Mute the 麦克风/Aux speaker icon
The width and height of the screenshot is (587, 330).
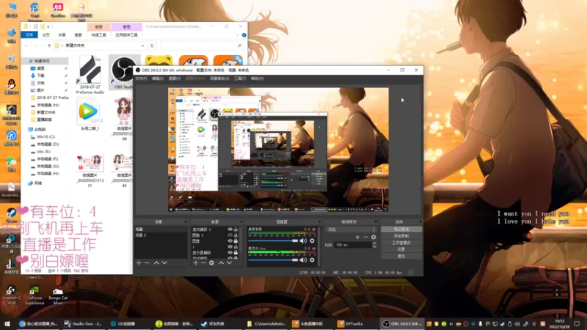[303, 260]
